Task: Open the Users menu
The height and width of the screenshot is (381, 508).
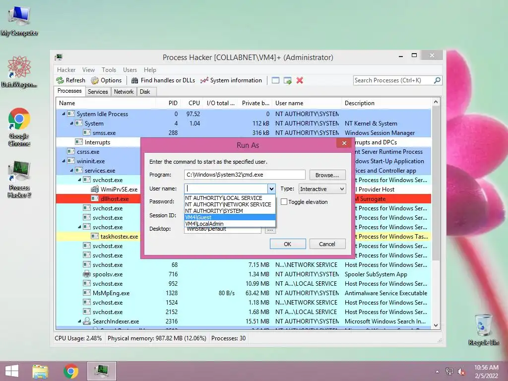Action: 130,69
